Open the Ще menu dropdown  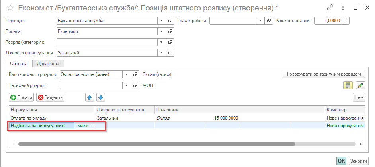click(x=359, y=97)
